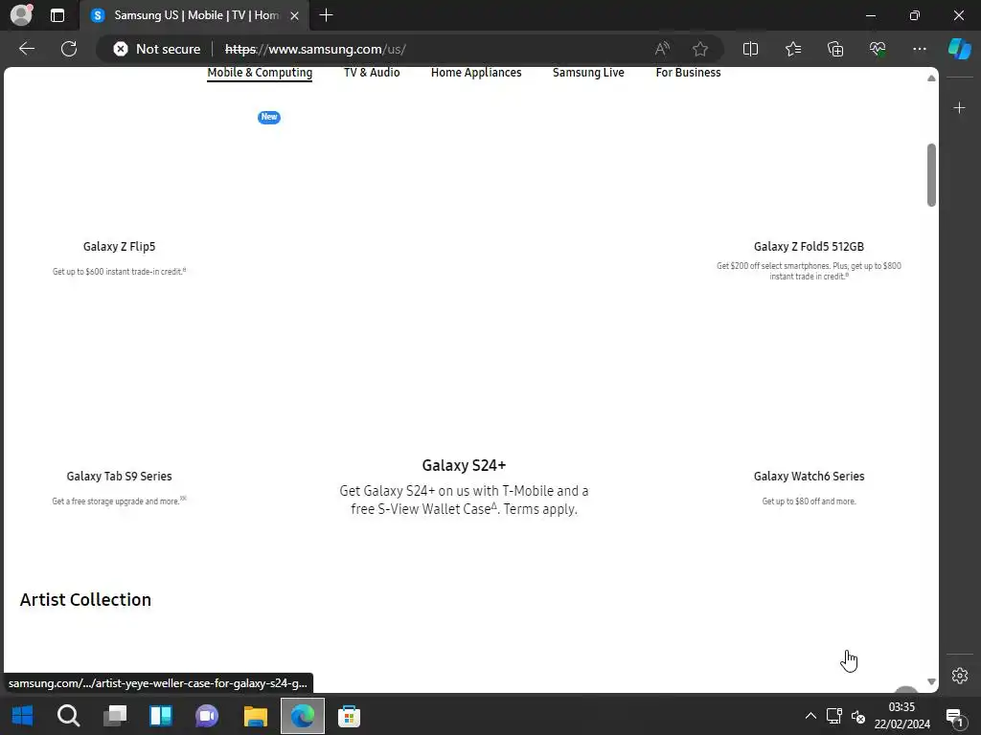Screen dimensions: 981x735
Task: Open Browser essentials heart icon
Action: pyautogui.click(x=878, y=49)
